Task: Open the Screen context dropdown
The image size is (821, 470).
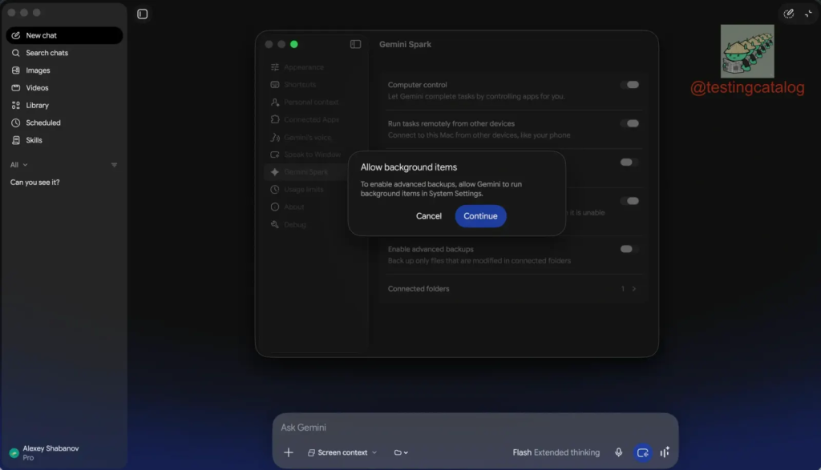Action: point(342,452)
